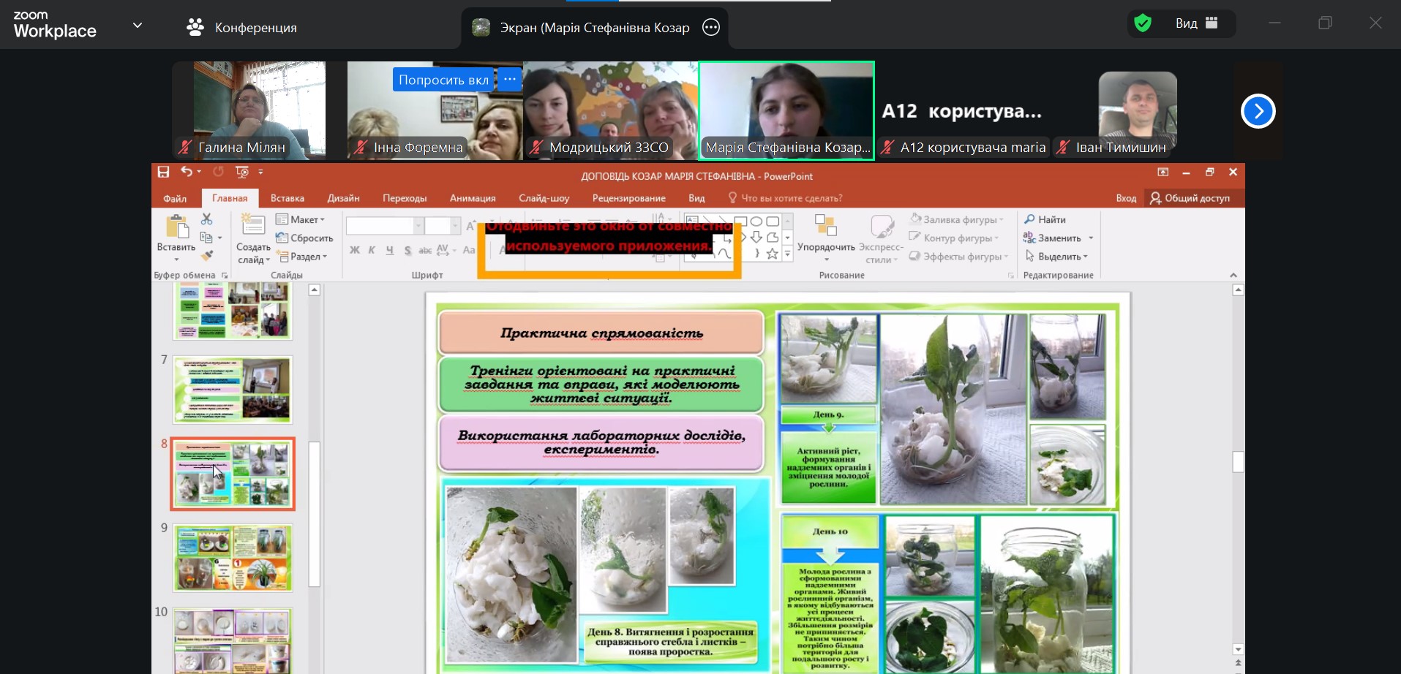
Task: Click the green security shield icon
Action: 1143,23
